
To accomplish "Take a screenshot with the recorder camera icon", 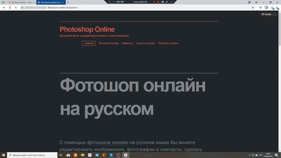I will tap(162, 2).
